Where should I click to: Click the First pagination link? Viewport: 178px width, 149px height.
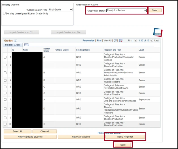point(130,41)
